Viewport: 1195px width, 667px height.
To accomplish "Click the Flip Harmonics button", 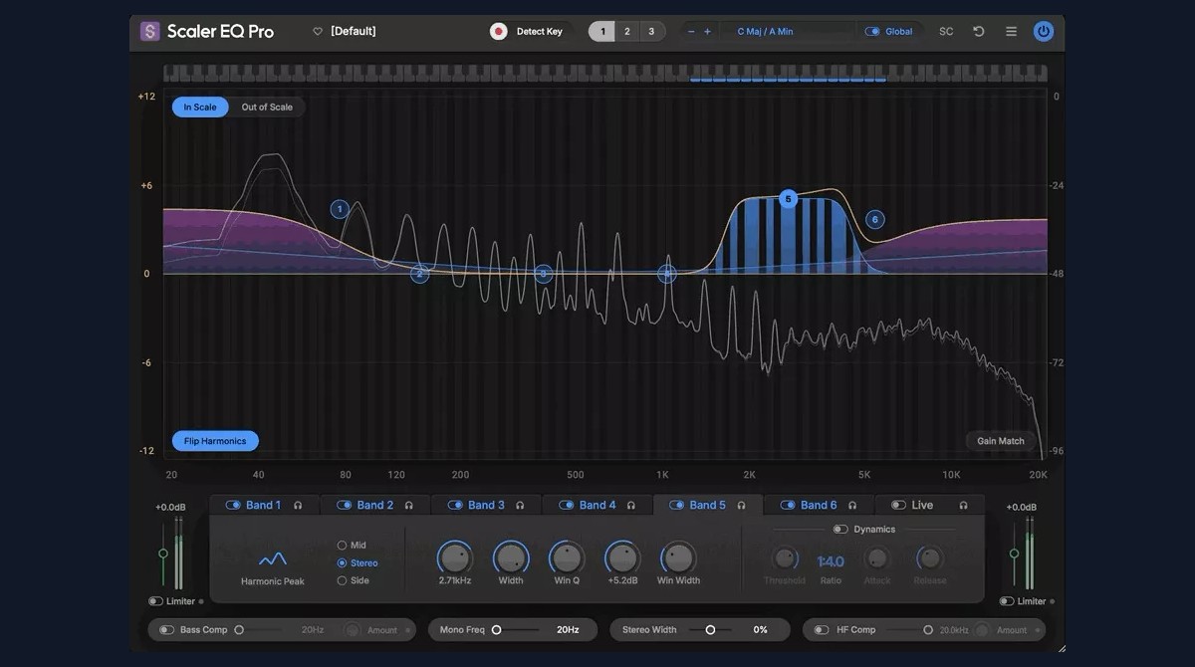I will coord(215,441).
